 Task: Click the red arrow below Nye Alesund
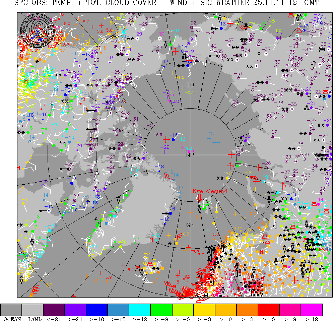click(x=199, y=198)
